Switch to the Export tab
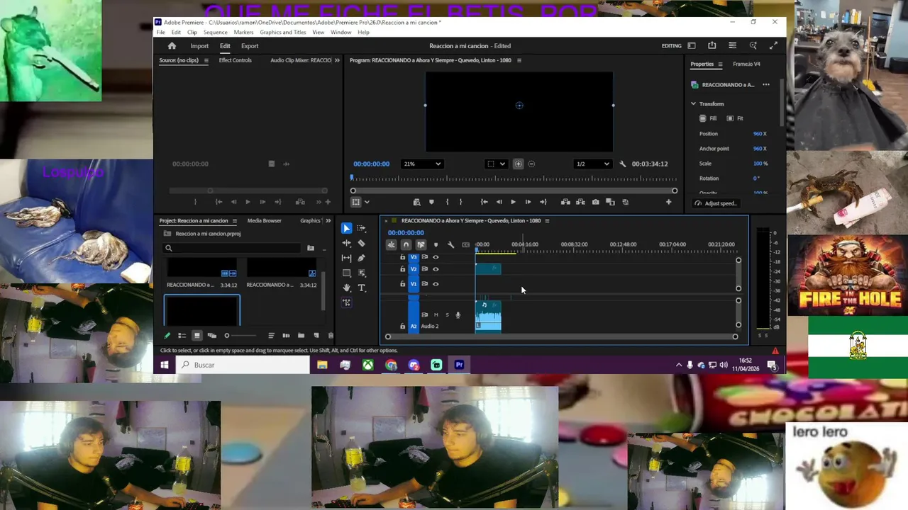The image size is (908, 510). [250, 45]
